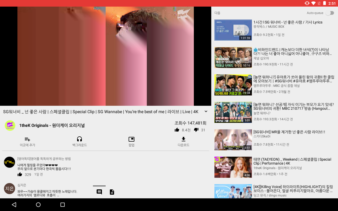Open the Killing Voice HIGHLIGHT video thumbnail
Image resolution: width=338 pixels, height=211 pixels.
click(x=233, y=191)
